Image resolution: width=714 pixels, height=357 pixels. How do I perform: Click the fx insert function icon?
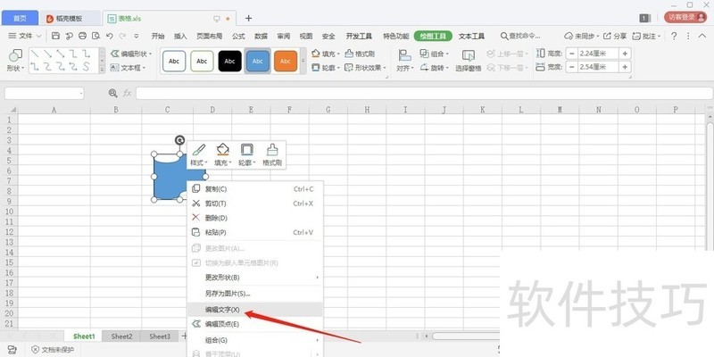click(127, 94)
